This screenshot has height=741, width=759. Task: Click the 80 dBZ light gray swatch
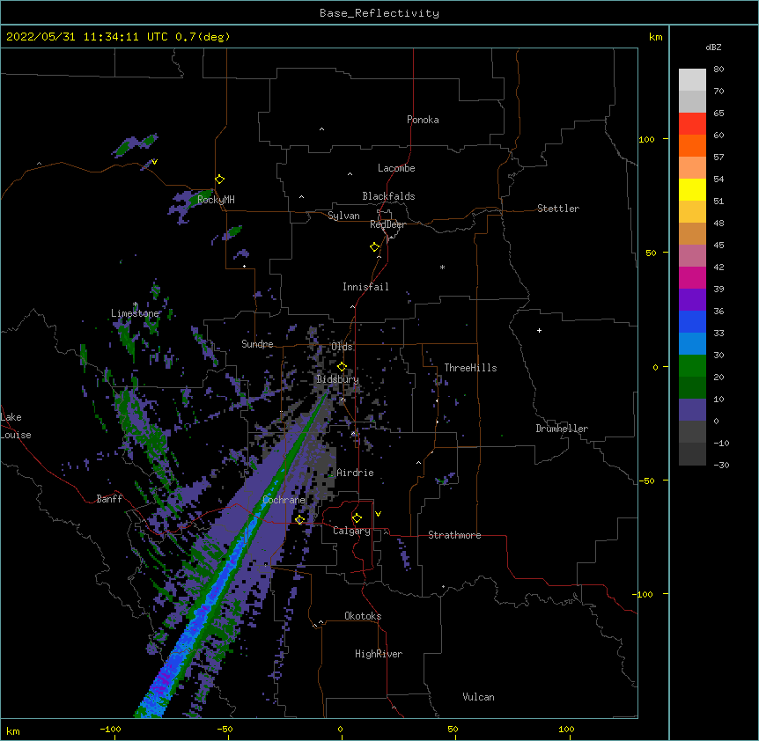click(692, 80)
